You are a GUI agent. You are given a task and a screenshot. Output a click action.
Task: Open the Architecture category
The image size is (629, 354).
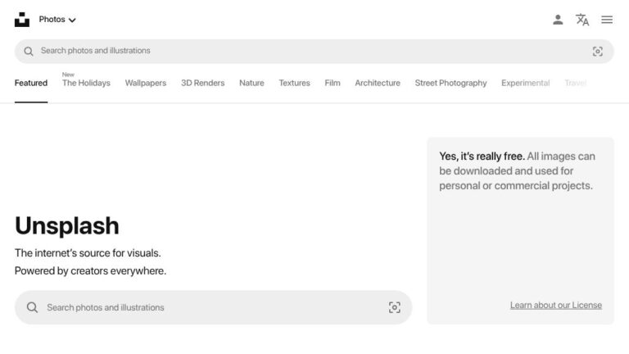coord(378,83)
